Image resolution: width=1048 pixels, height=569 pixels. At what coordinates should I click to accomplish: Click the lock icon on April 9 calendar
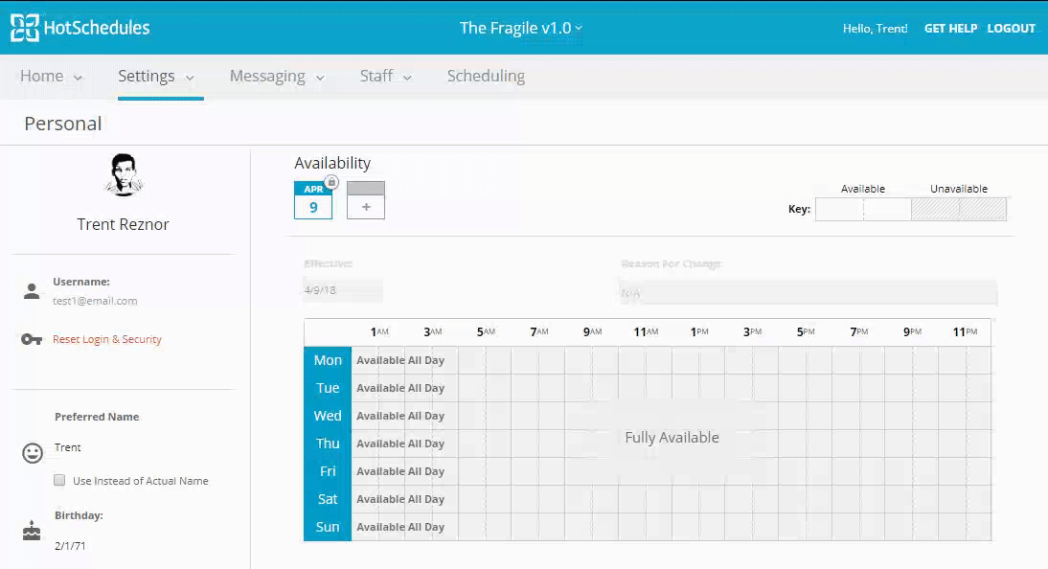(x=331, y=182)
